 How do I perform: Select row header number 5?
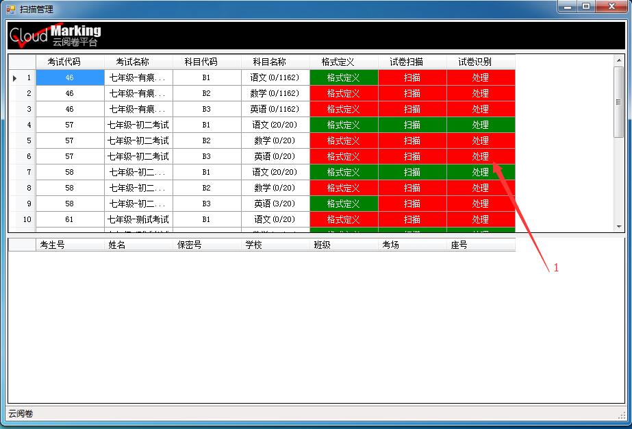[x=22, y=140]
